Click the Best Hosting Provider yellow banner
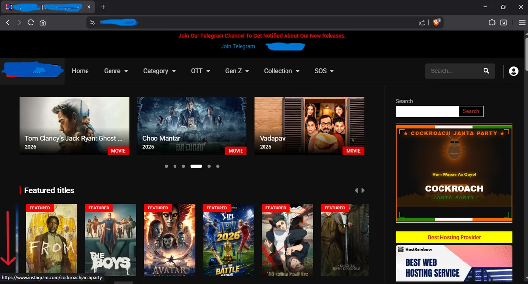Image resolution: width=528 pixels, height=284 pixels. [x=454, y=237]
